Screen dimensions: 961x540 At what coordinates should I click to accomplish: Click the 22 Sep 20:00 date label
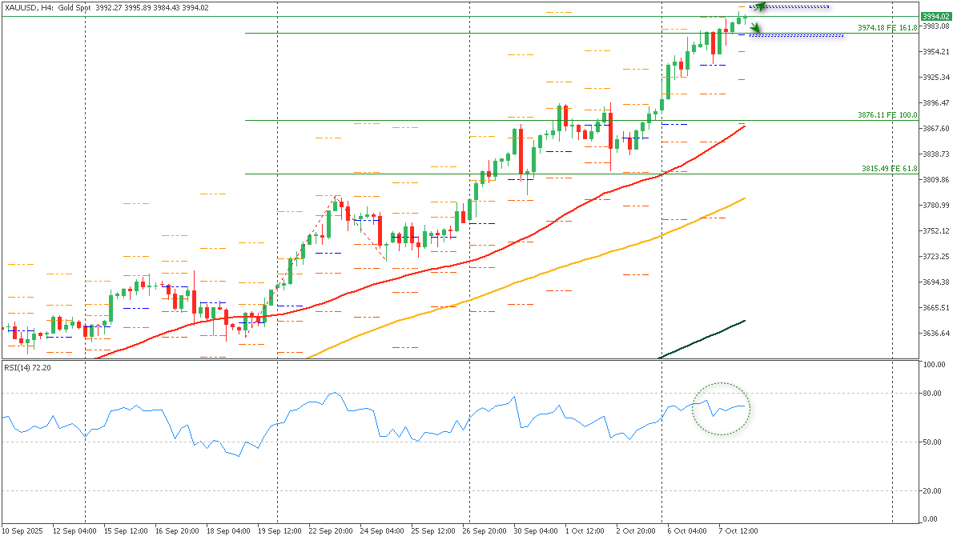pyautogui.click(x=331, y=530)
